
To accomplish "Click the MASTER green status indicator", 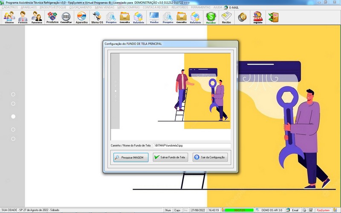I will (239, 210).
